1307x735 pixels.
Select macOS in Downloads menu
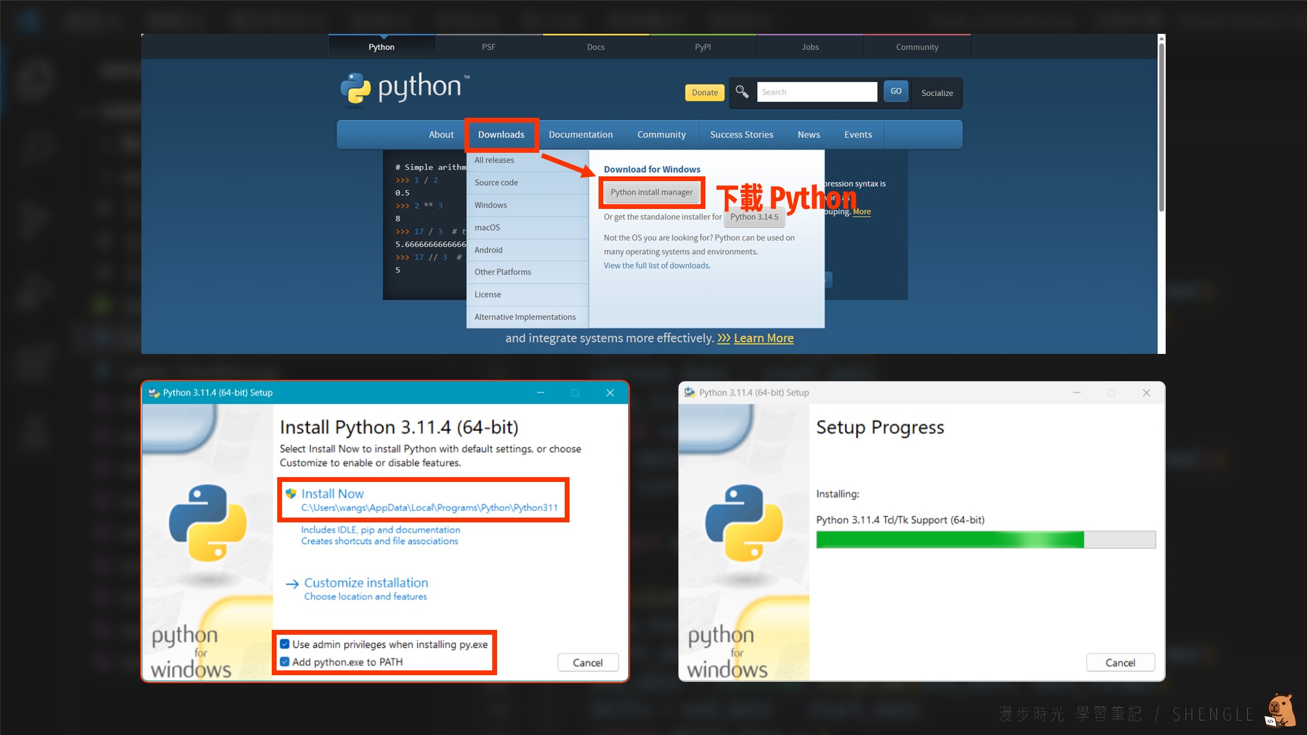point(527,228)
